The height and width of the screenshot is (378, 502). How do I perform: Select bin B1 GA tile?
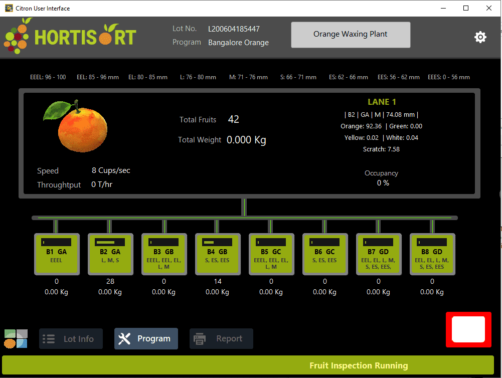point(57,254)
